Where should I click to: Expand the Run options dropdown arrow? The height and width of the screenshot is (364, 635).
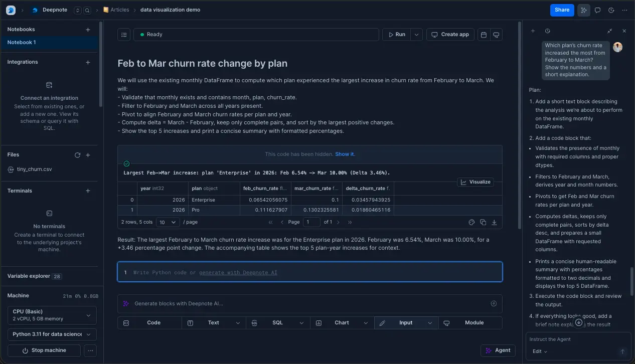click(416, 35)
